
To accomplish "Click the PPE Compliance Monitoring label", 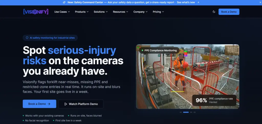I will tap(159, 50).
